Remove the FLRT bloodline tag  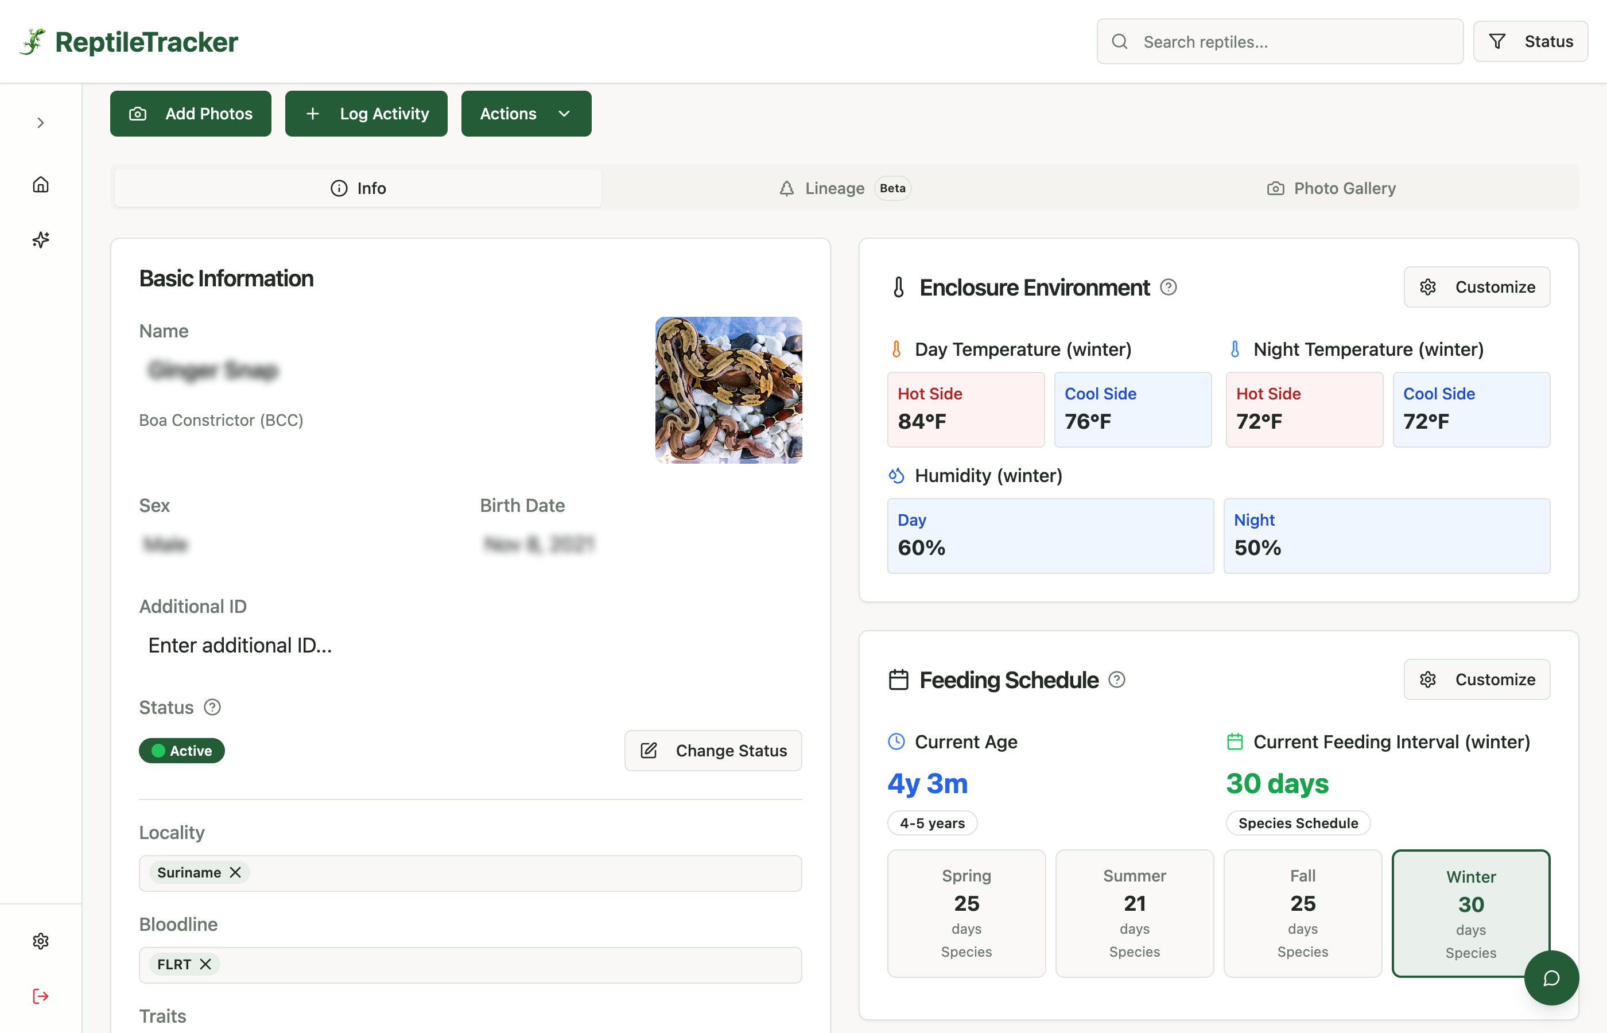coord(206,964)
